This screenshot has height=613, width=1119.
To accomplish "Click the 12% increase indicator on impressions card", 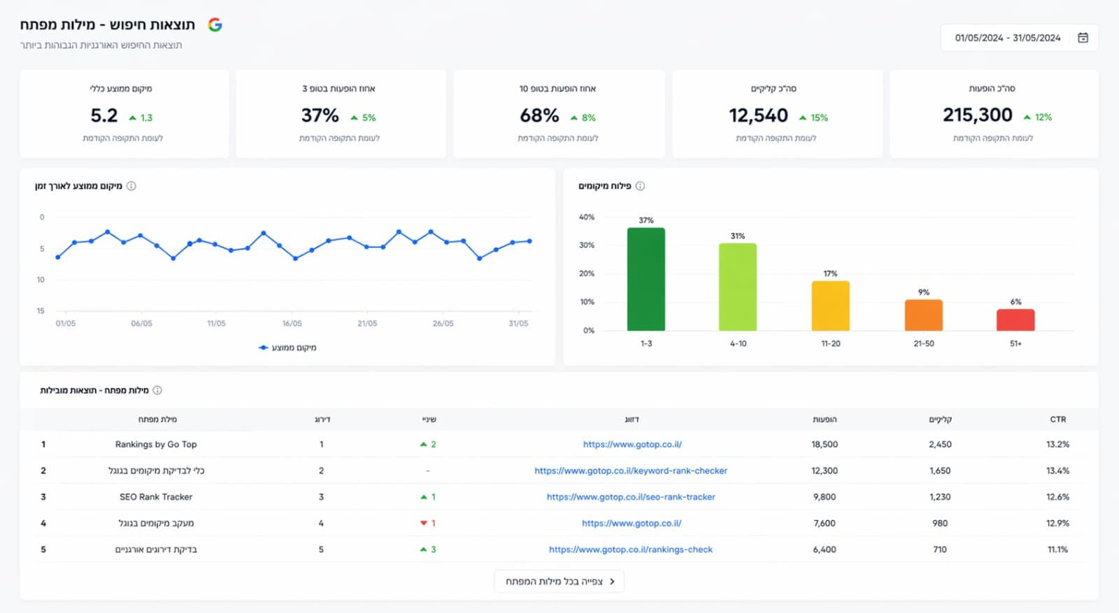I will (x=1038, y=117).
